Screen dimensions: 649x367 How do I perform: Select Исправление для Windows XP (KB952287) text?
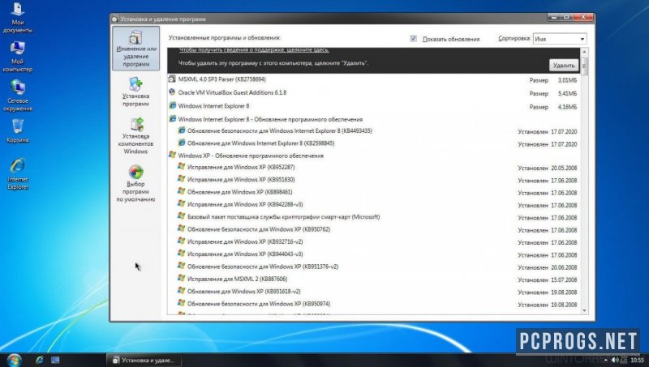click(x=241, y=168)
